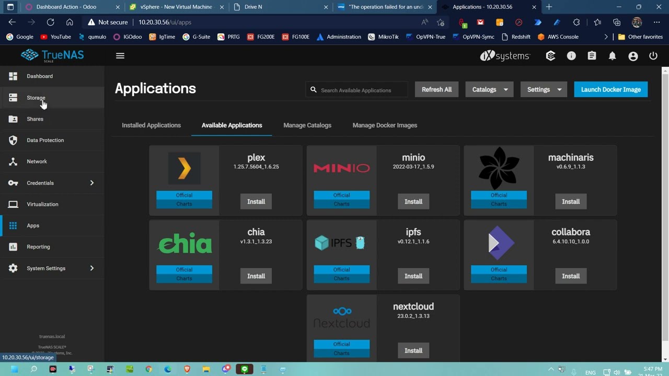
Task: Open the Settings dropdown
Action: [544, 89]
